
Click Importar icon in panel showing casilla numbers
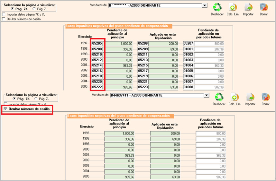(x=248, y=7)
